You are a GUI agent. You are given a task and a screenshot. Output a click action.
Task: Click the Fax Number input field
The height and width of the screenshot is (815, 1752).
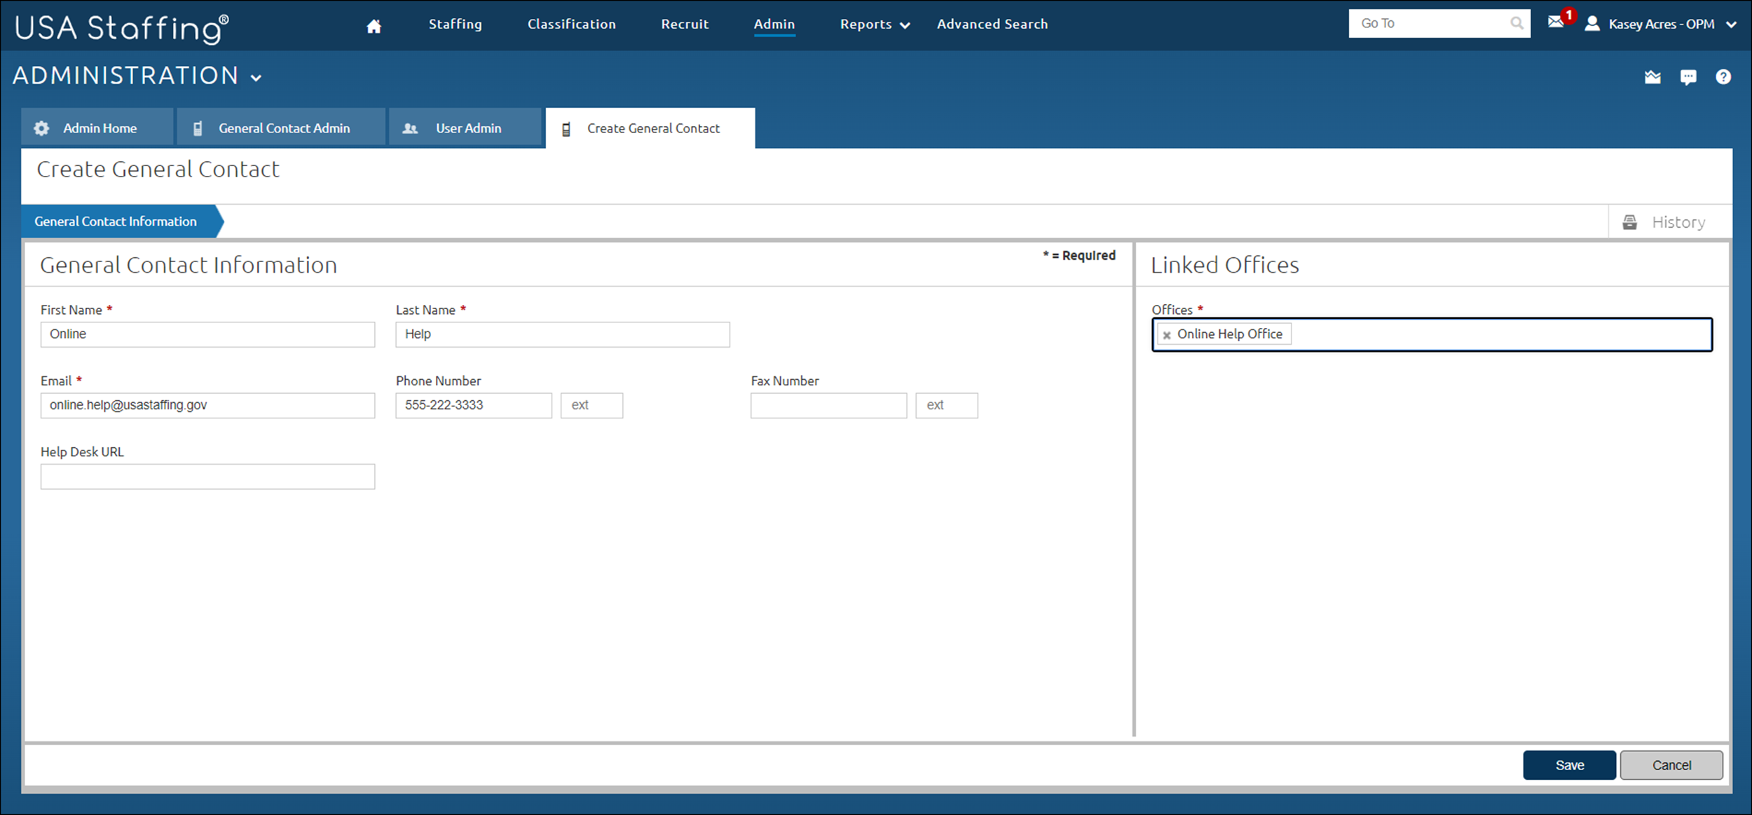pyautogui.click(x=828, y=405)
